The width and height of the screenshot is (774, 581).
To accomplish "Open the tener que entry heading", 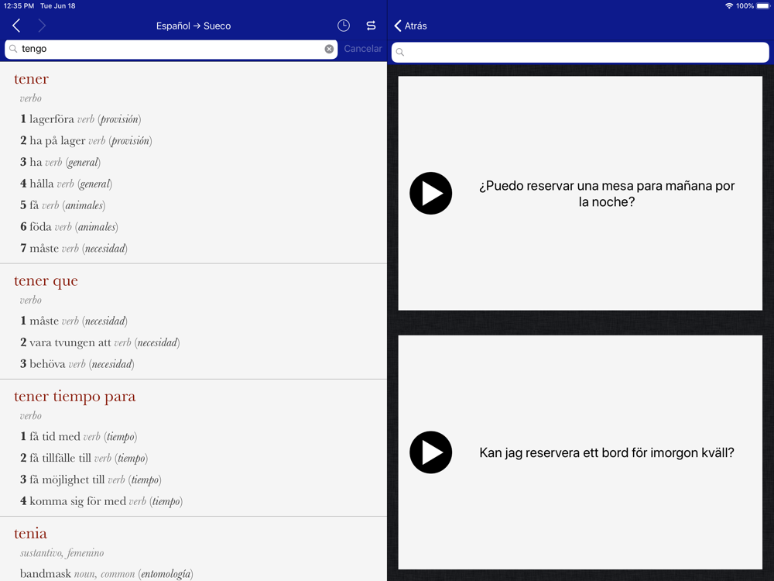I will pyautogui.click(x=46, y=280).
